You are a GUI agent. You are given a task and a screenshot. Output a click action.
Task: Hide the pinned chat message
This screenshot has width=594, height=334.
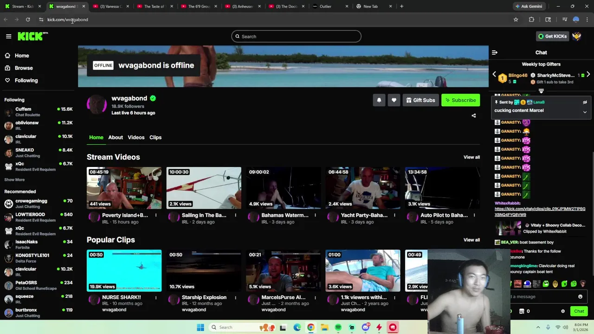pyautogui.click(x=585, y=103)
